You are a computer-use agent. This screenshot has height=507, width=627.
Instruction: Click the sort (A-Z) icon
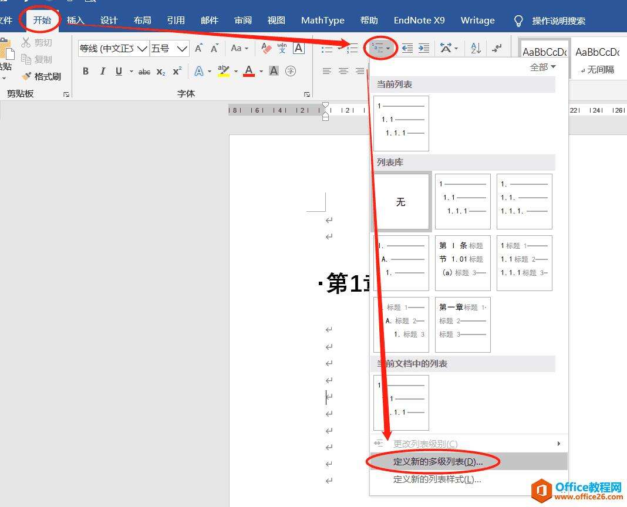point(476,48)
